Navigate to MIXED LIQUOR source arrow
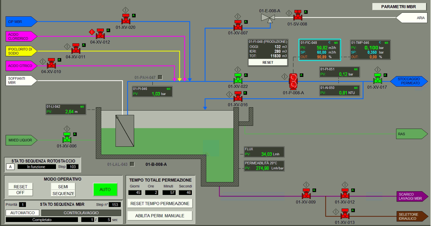This screenshot has width=431, height=226. pyautogui.click(x=22, y=140)
